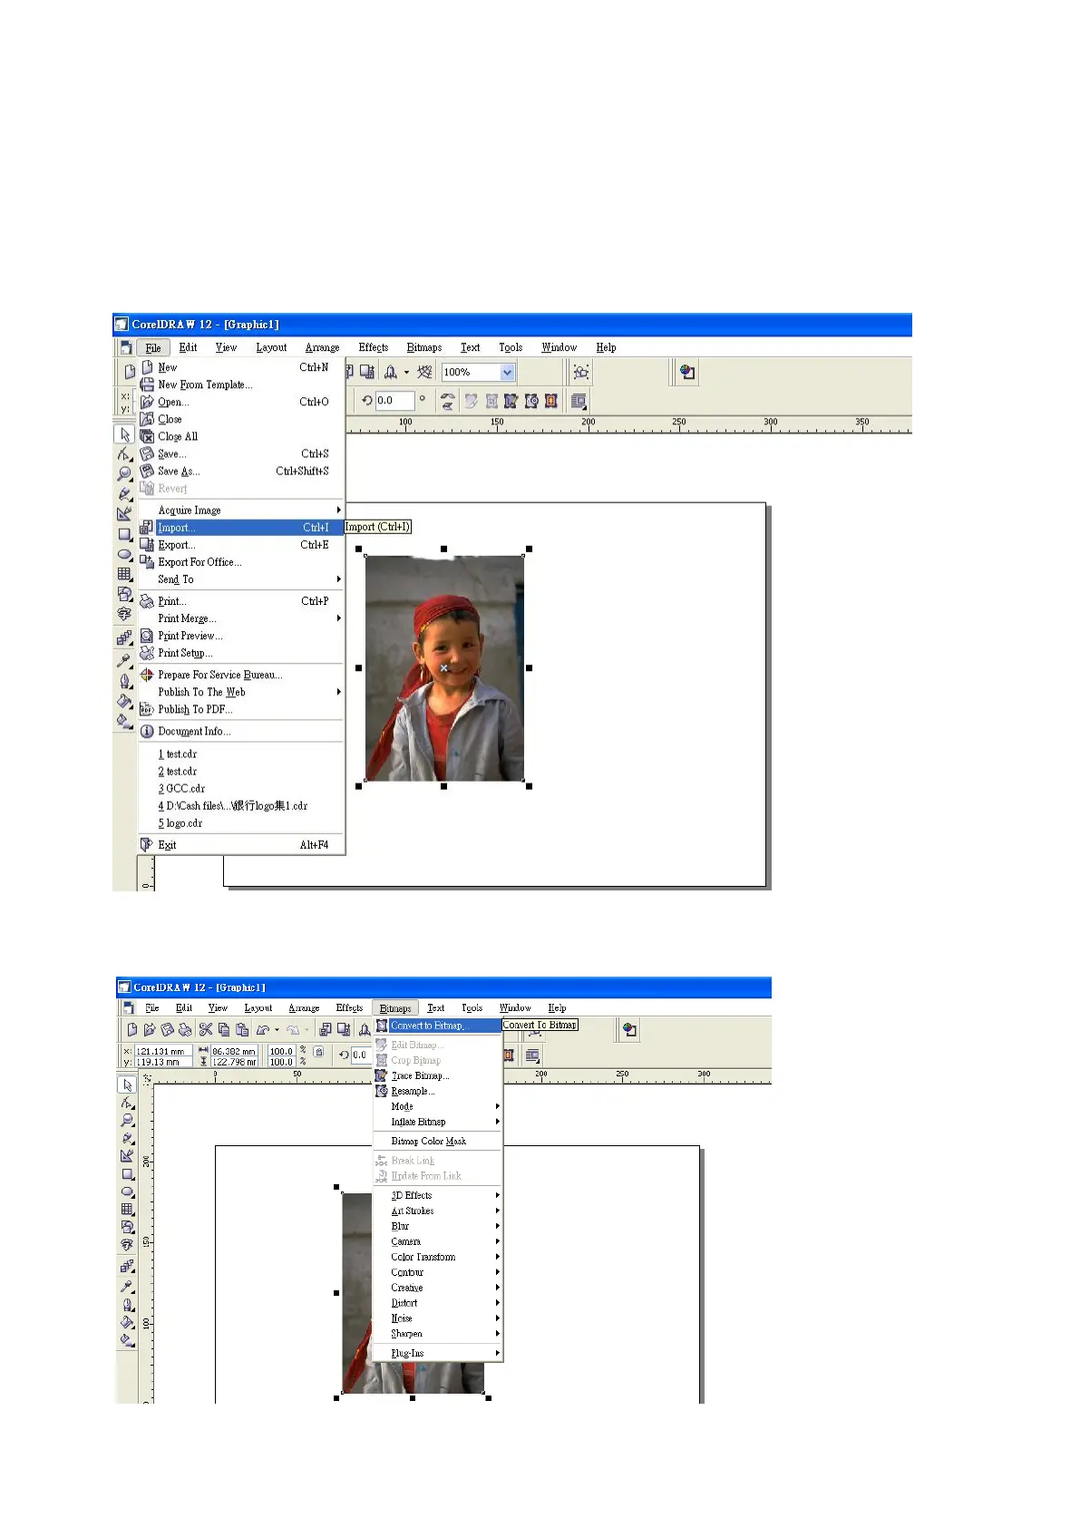Choose Bitmap Color Mask in Bitmaps menu
1080x1527 pixels.
[437, 1142]
